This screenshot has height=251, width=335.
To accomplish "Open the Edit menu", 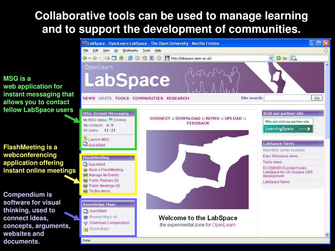I will point(96,51).
